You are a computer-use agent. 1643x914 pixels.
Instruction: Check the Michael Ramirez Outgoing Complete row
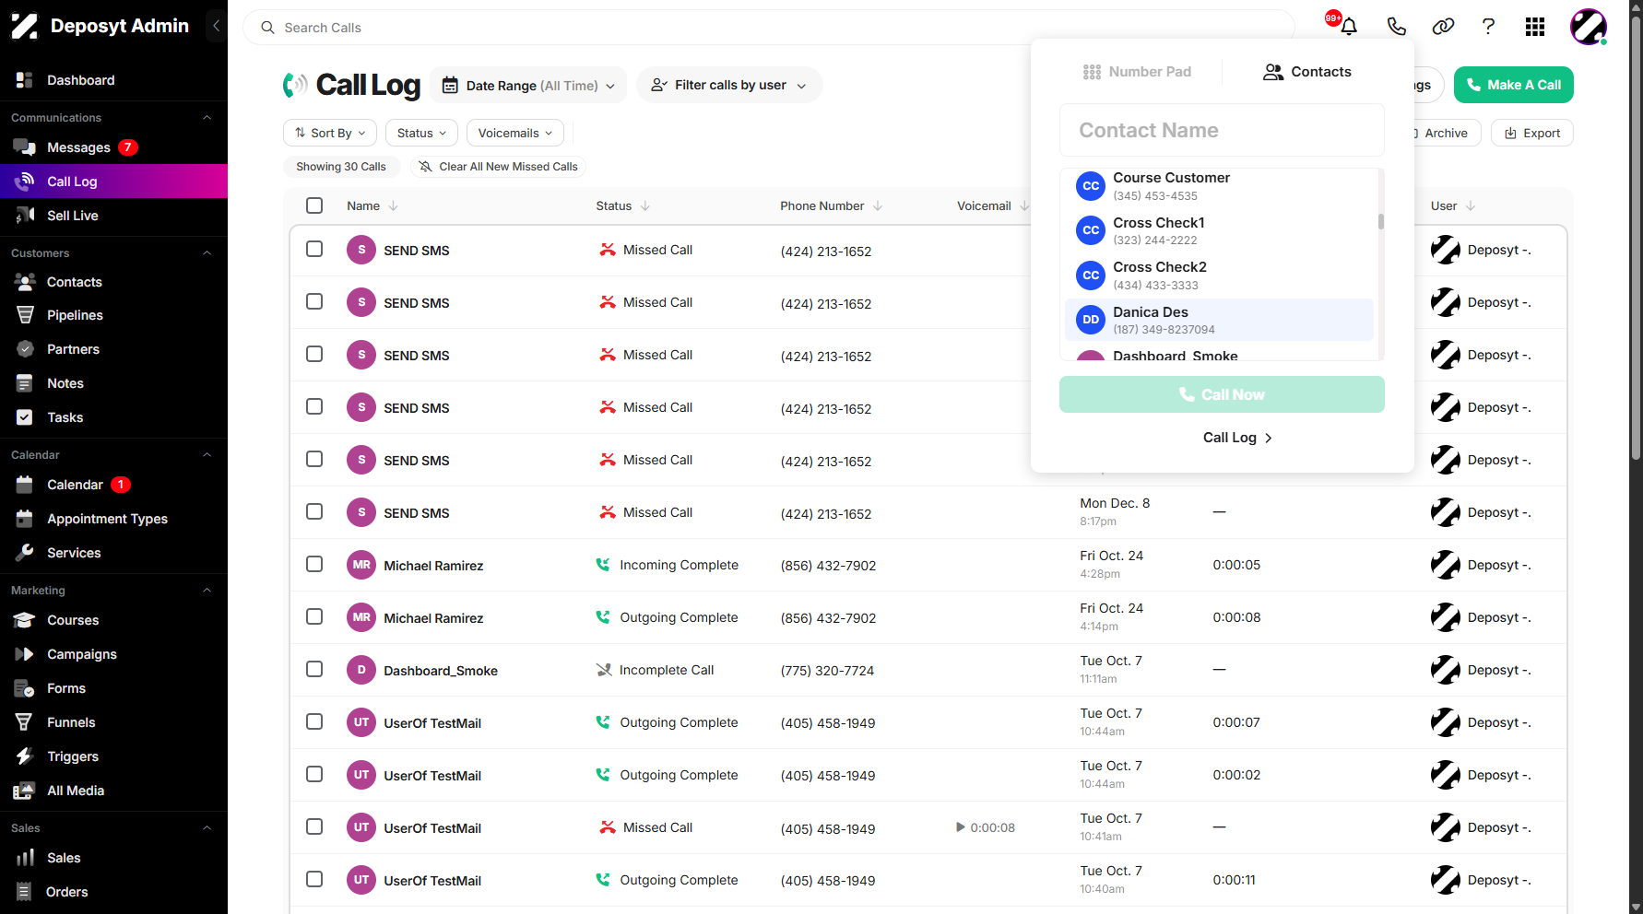coord(314,616)
